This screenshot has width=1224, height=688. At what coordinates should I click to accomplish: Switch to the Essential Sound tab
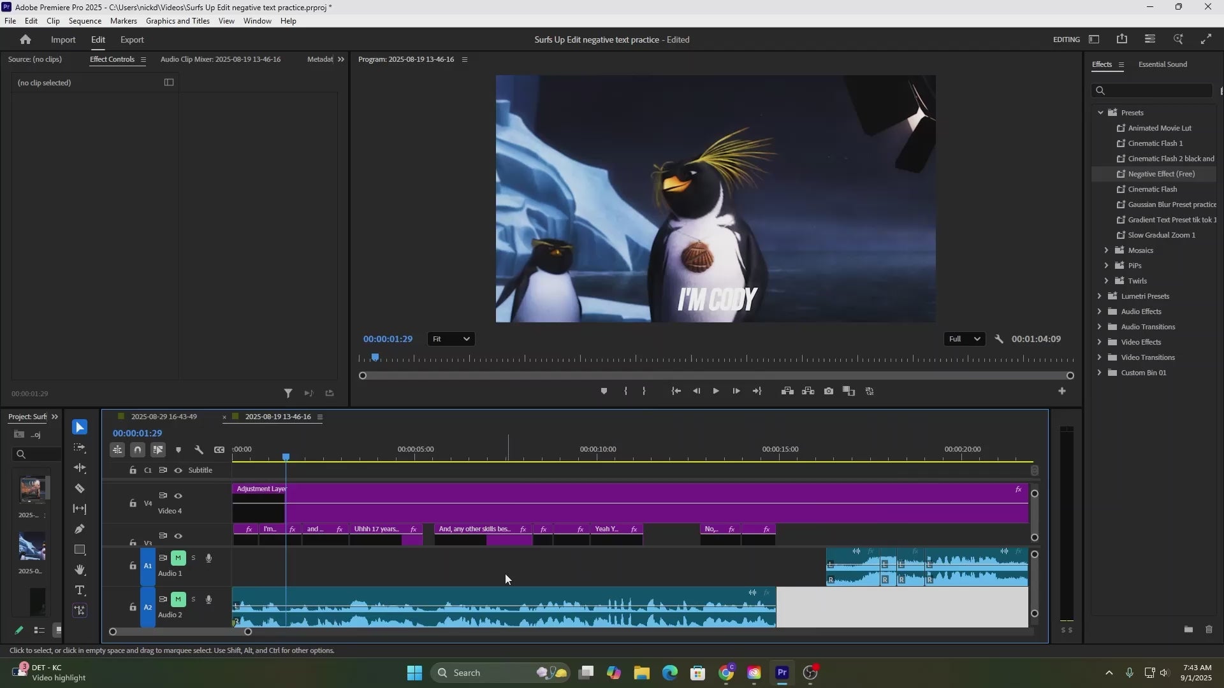[1162, 64]
